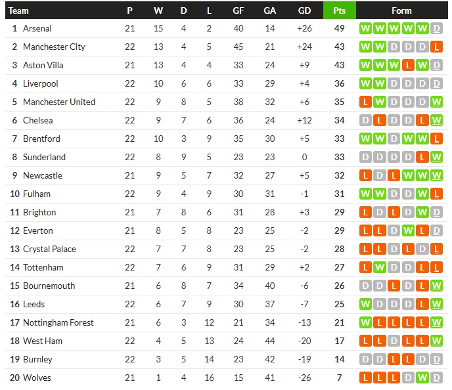
Task: Select the Crystal Palace team link
Action: (49, 249)
